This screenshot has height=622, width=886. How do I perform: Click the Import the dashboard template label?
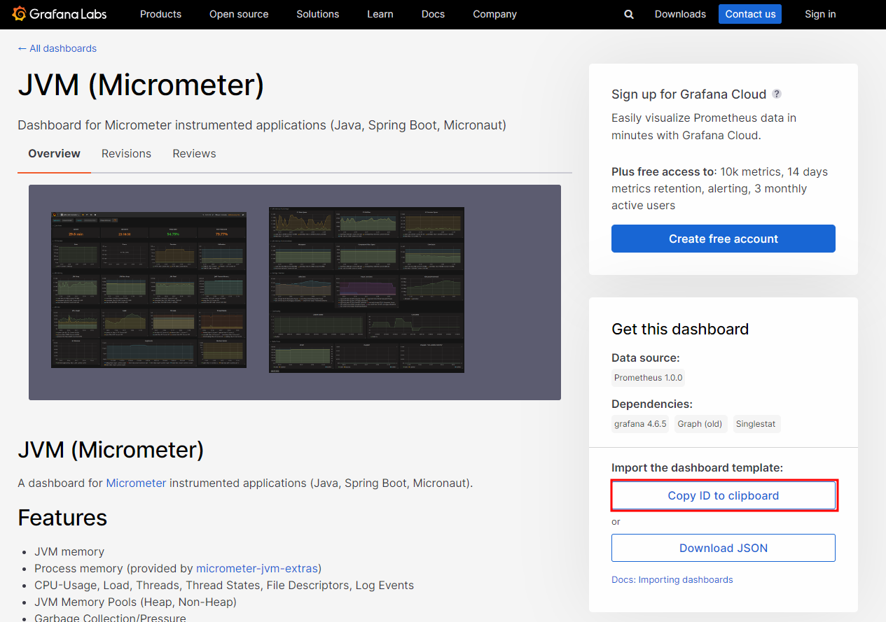697,467
